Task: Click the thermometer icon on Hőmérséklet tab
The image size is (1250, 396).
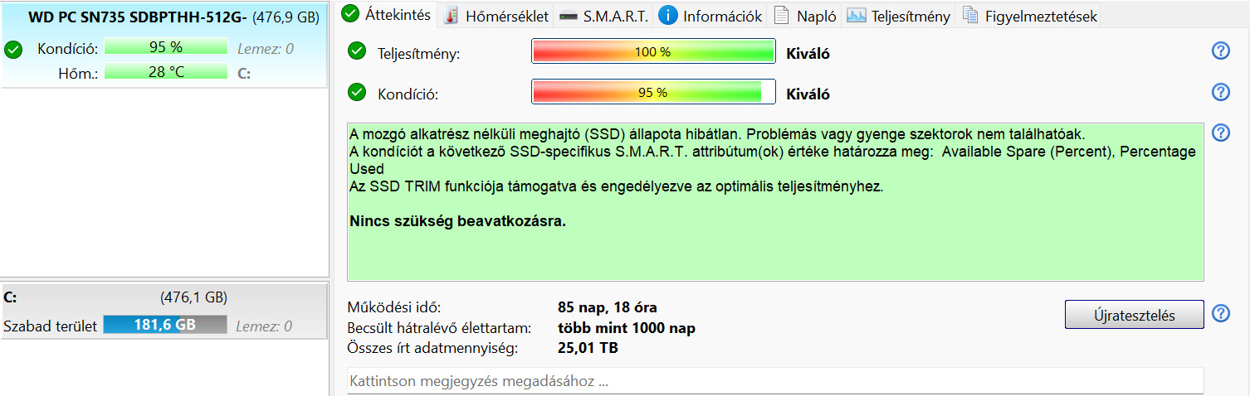Action: point(451,16)
